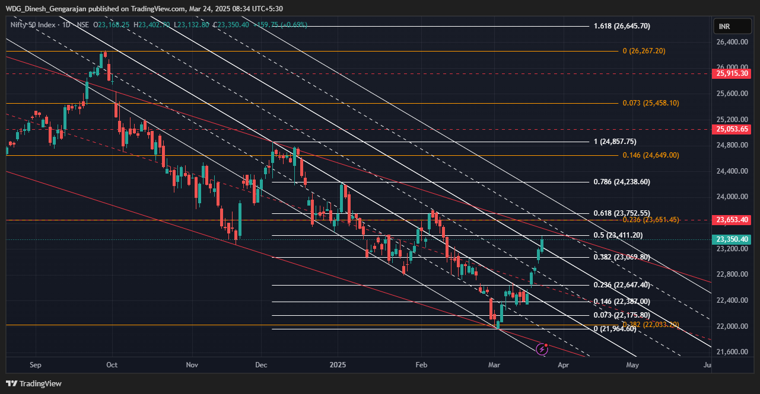Click the Apr label on time axis
The width and height of the screenshot is (760, 394).
564,365
